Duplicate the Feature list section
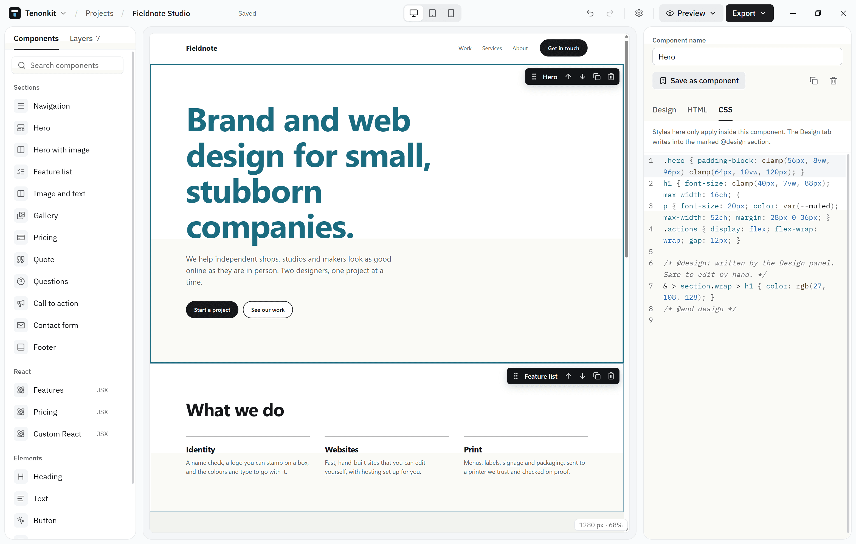This screenshot has height=544, width=856. pyautogui.click(x=597, y=376)
